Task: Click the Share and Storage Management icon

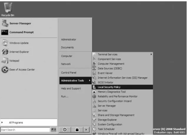Action: click(94, 115)
